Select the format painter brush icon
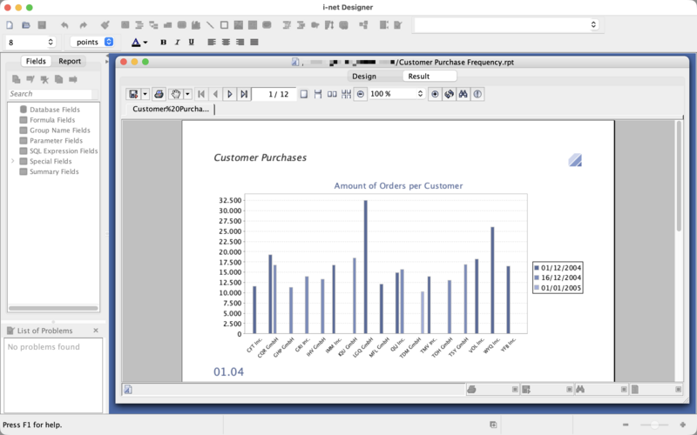Image resolution: width=697 pixels, height=435 pixels. (x=105, y=25)
